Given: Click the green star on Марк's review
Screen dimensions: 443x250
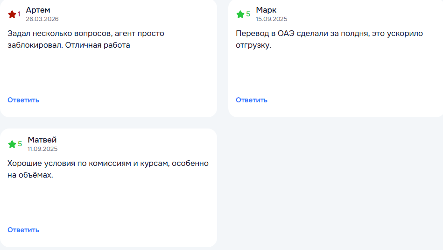Looking at the screenshot, I should (x=240, y=14).
